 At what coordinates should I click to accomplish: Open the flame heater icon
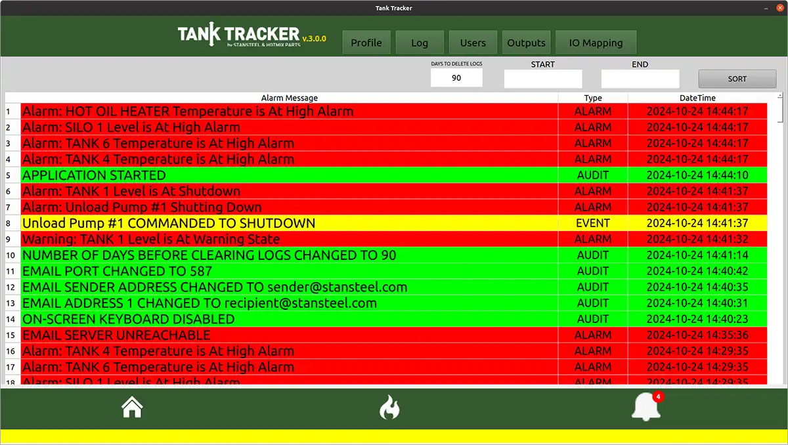(389, 408)
